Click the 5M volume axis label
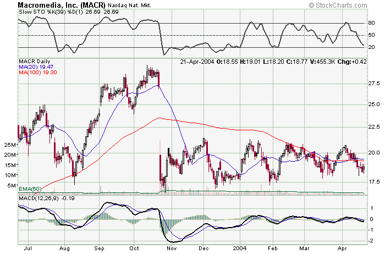 pyautogui.click(x=12, y=185)
